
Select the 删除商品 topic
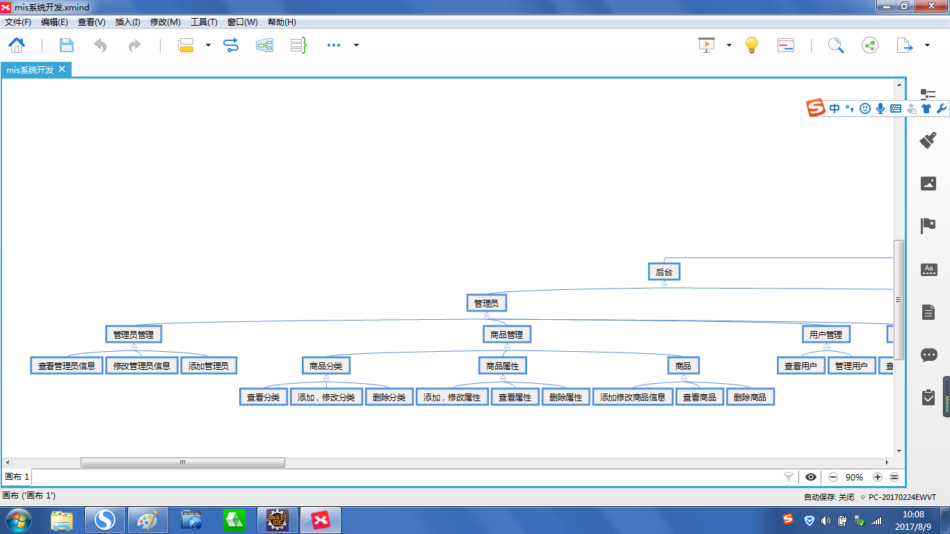tap(750, 397)
